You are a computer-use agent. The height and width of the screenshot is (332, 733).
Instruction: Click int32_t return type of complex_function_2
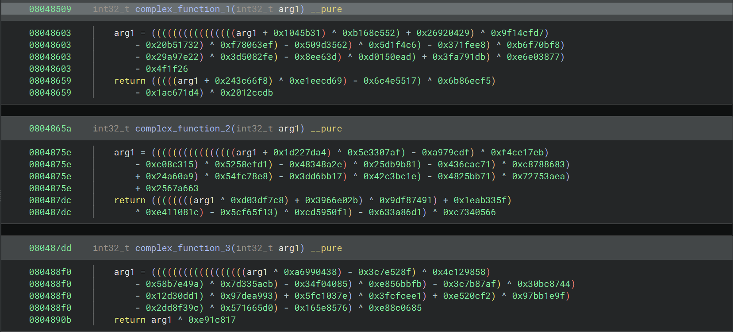(111, 129)
